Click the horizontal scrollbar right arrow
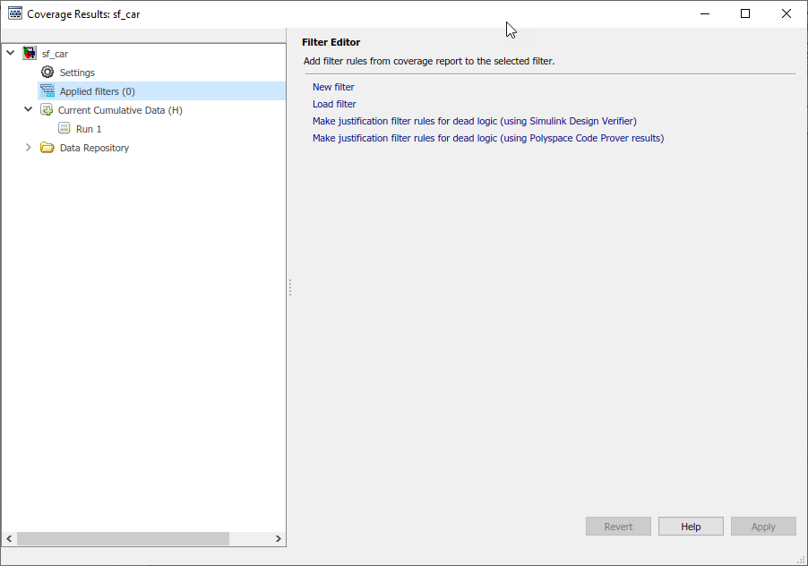This screenshot has height=566, width=808. (279, 539)
